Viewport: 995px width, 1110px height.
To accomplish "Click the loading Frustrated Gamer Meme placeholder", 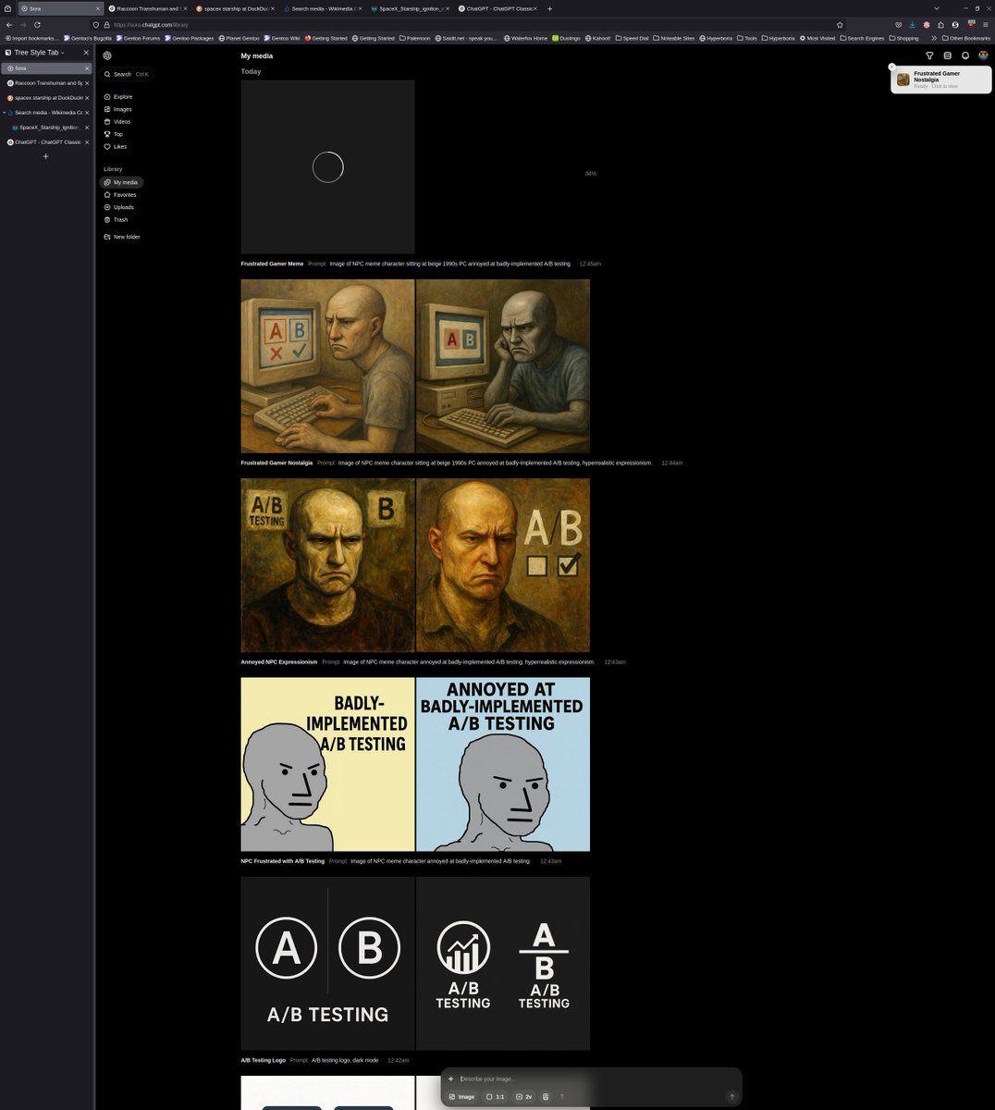I will (x=327, y=167).
